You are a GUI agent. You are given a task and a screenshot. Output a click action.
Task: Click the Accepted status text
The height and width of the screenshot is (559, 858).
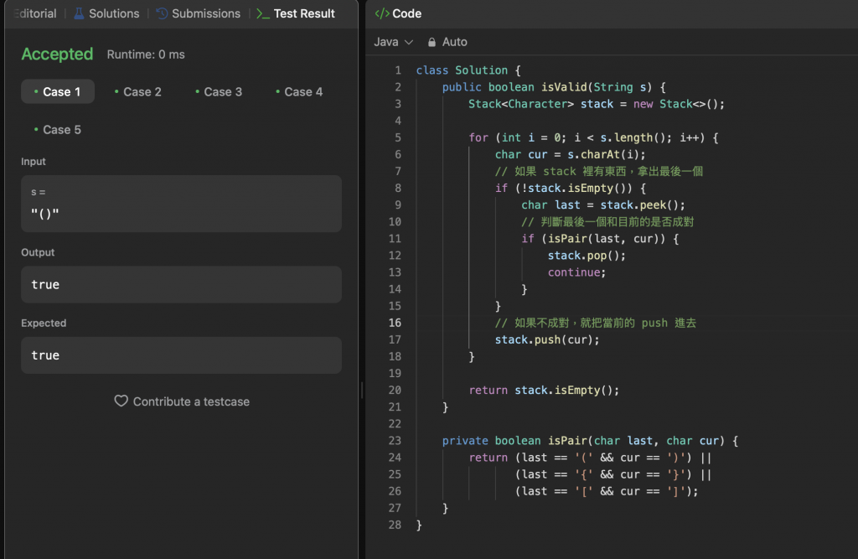coord(57,54)
